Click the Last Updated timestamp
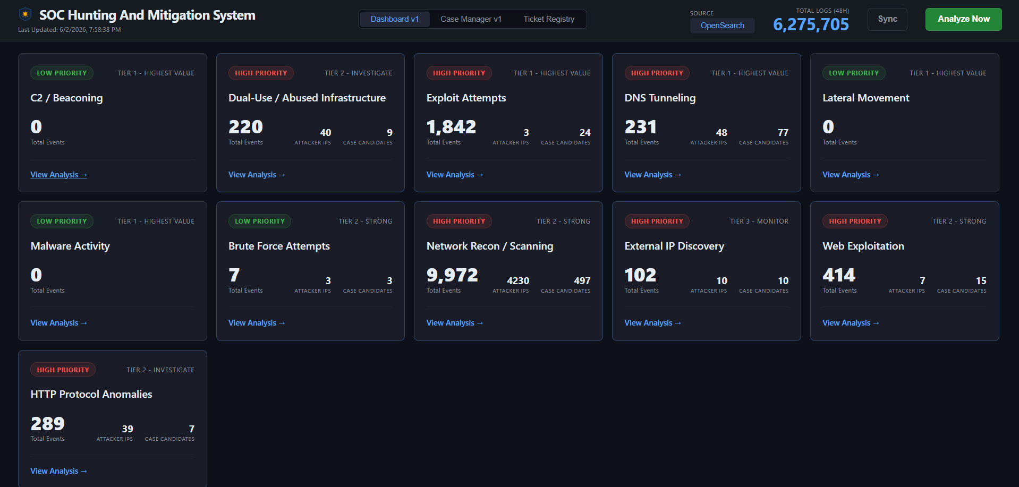The height and width of the screenshot is (487, 1019). pos(70,30)
